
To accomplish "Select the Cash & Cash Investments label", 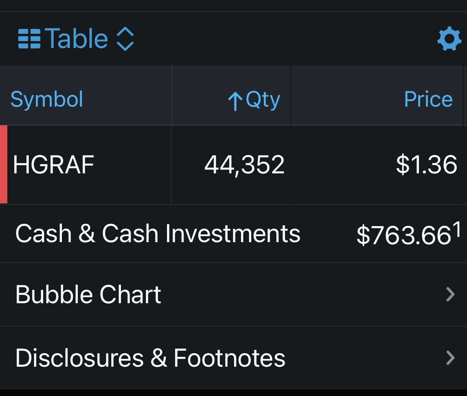I will 158,234.
